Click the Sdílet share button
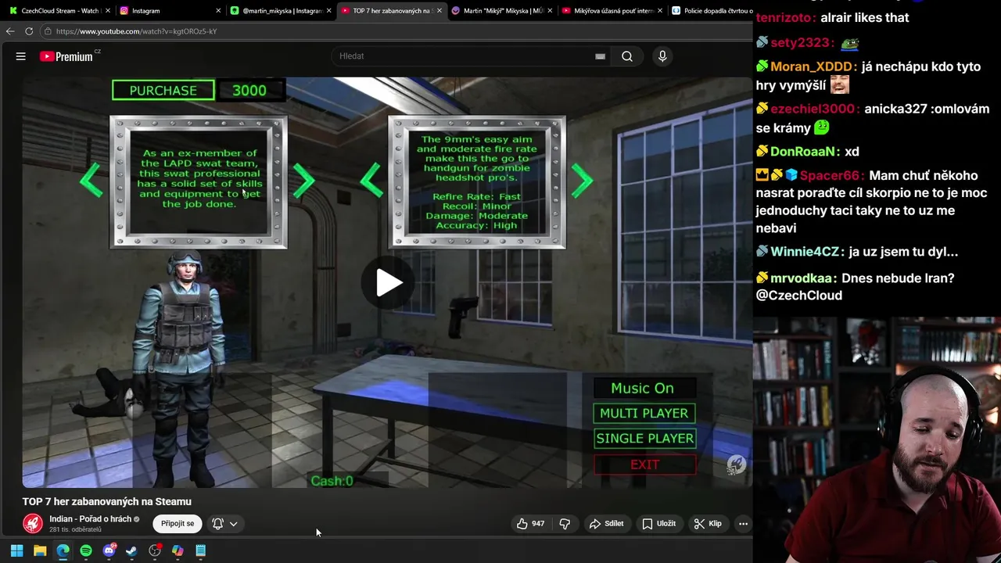 607,524
